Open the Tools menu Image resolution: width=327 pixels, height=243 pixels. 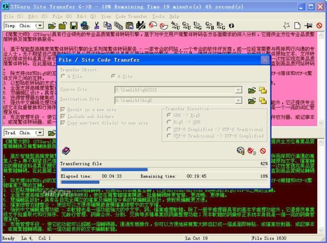(158, 16)
